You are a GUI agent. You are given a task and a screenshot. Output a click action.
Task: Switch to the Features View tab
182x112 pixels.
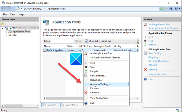coord(51,105)
